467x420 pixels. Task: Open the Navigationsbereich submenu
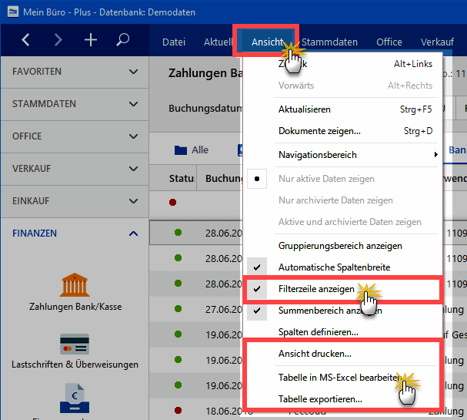[x=342, y=155]
